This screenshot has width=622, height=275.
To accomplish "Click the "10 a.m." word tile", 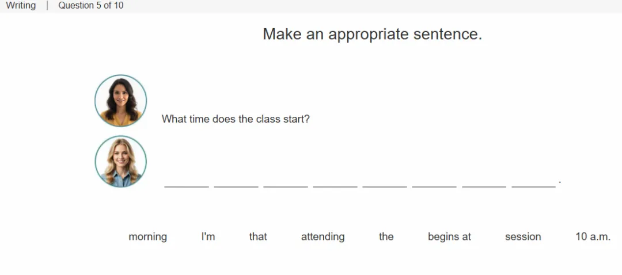I will click(593, 236).
